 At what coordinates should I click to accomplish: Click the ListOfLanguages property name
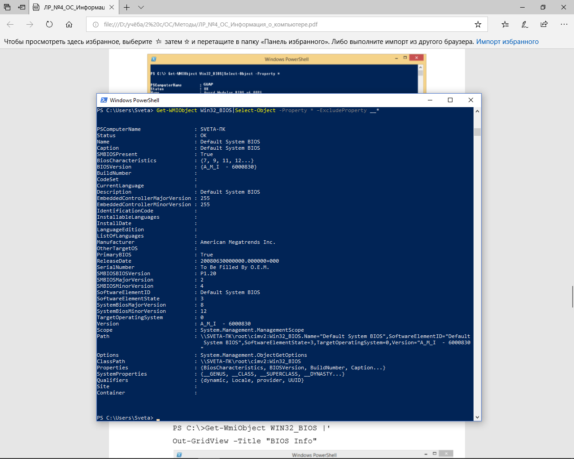[x=120, y=236]
